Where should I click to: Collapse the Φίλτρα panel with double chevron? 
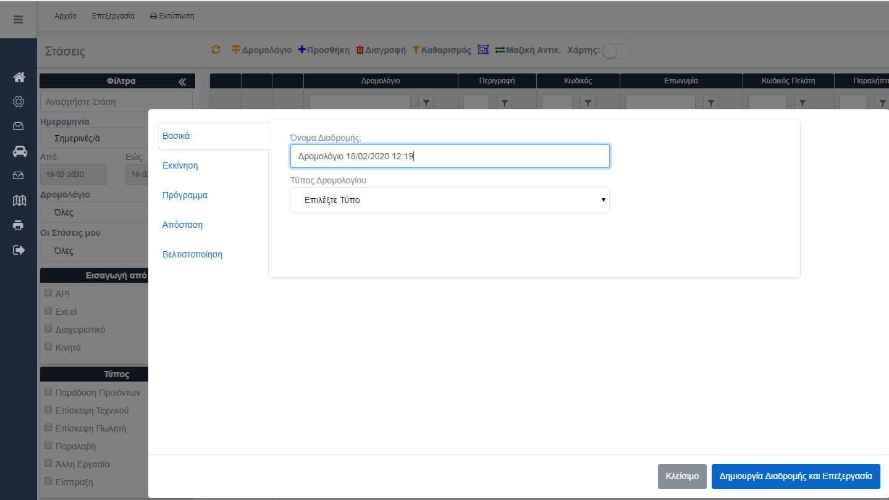(182, 81)
